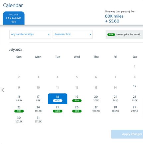Choose July 31 for 277.5K
This screenshot has height=144, width=143.
pos(38,120)
